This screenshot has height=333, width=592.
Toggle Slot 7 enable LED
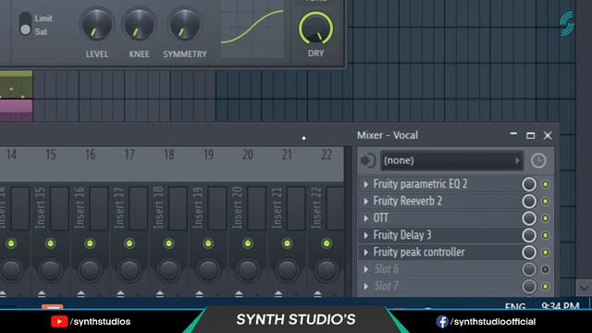[x=545, y=286]
